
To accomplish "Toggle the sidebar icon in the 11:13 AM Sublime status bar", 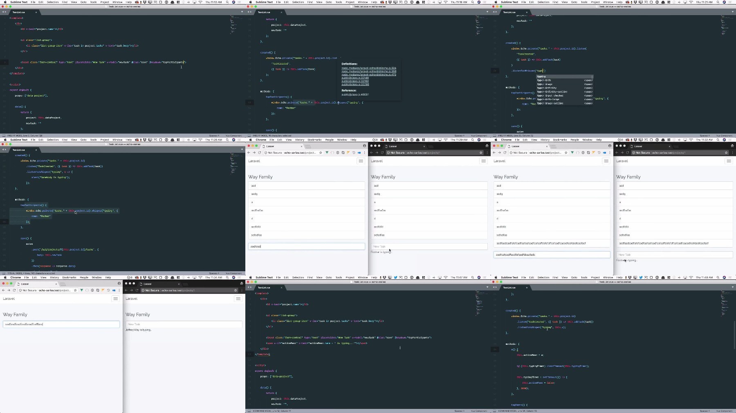I will click(4, 136).
